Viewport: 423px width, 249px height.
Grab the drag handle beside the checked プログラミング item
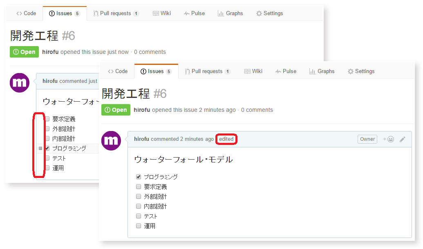tap(40, 148)
